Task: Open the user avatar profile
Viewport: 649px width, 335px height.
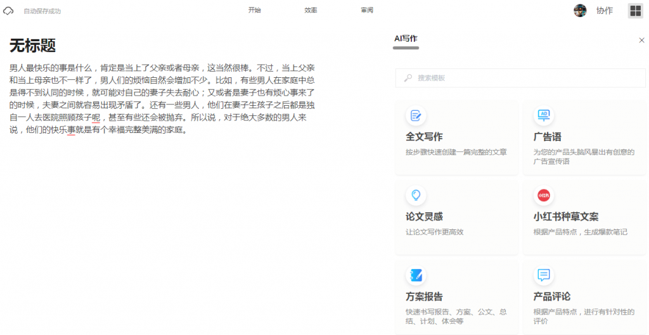Action: 580,11
